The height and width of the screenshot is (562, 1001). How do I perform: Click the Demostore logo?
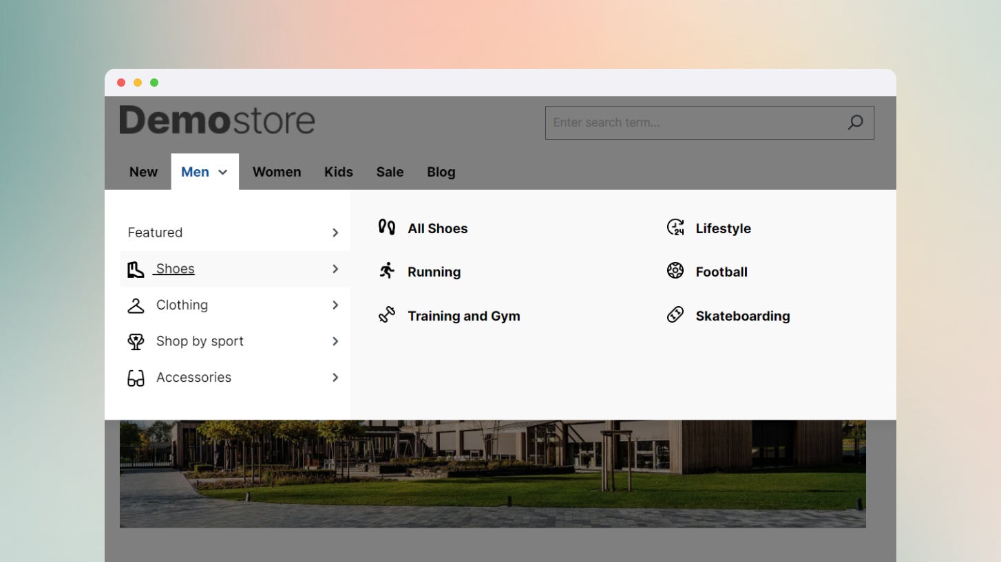point(217,120)
